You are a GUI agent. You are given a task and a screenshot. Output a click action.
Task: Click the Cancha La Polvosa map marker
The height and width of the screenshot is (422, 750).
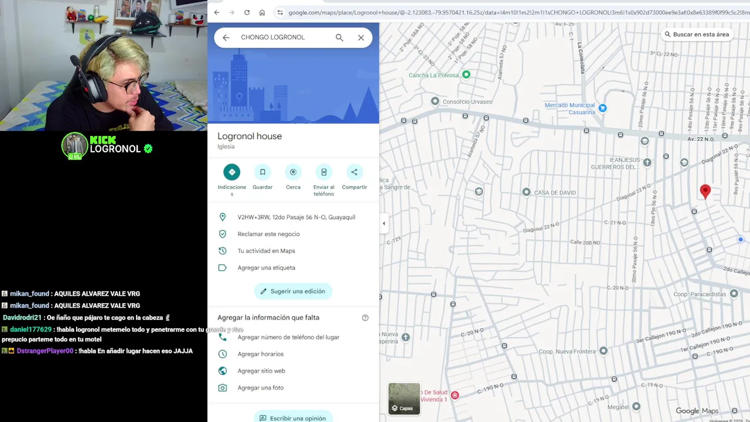coord(466,74)
